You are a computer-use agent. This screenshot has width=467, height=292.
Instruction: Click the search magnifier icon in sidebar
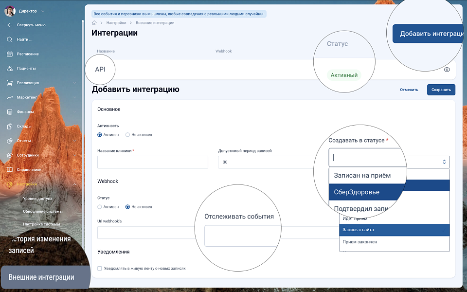10,39
